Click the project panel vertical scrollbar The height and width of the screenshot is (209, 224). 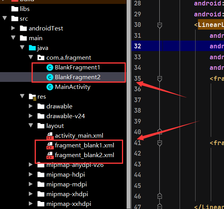(129, 104)
